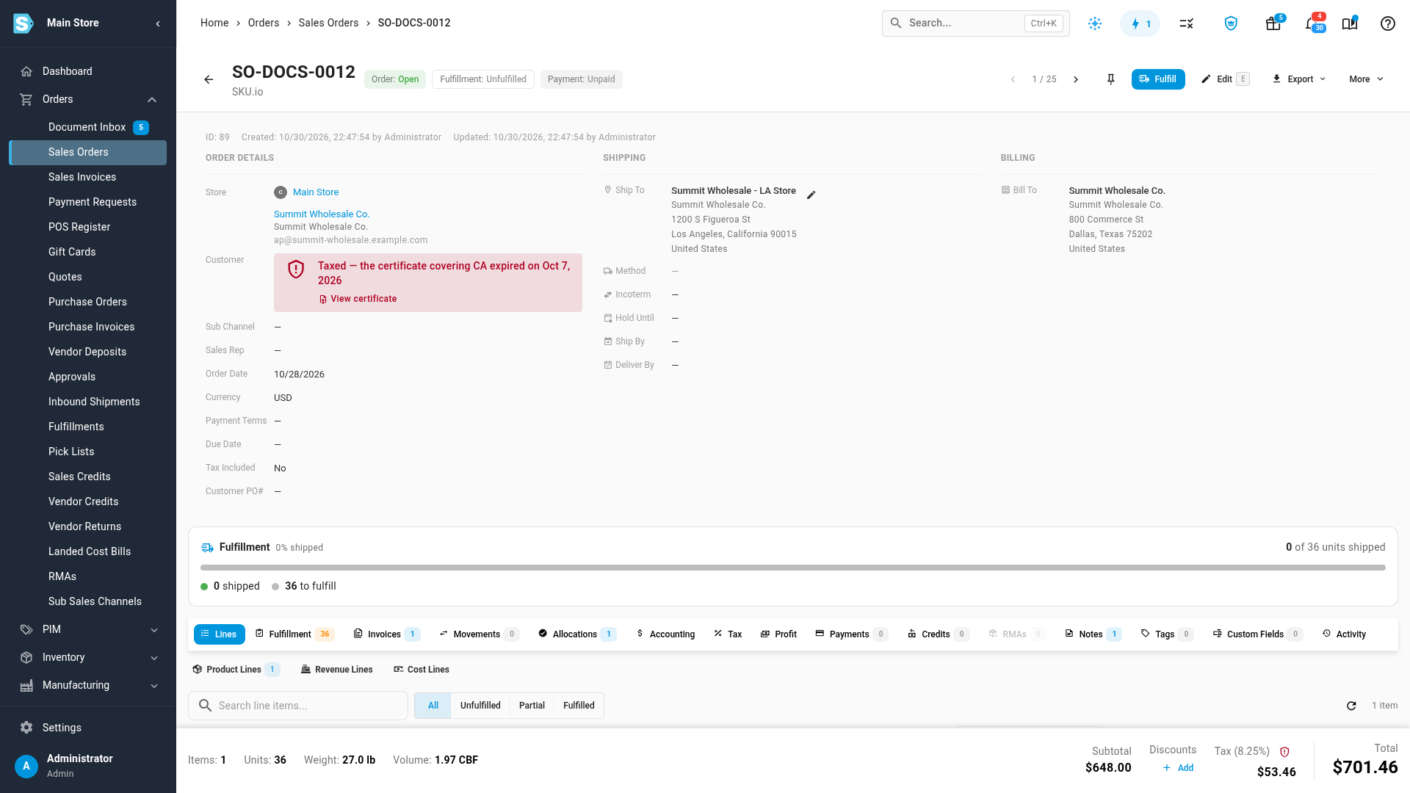Expand the Manufacturing sidebar section
1410x793 pixels.
pos(154,686)
